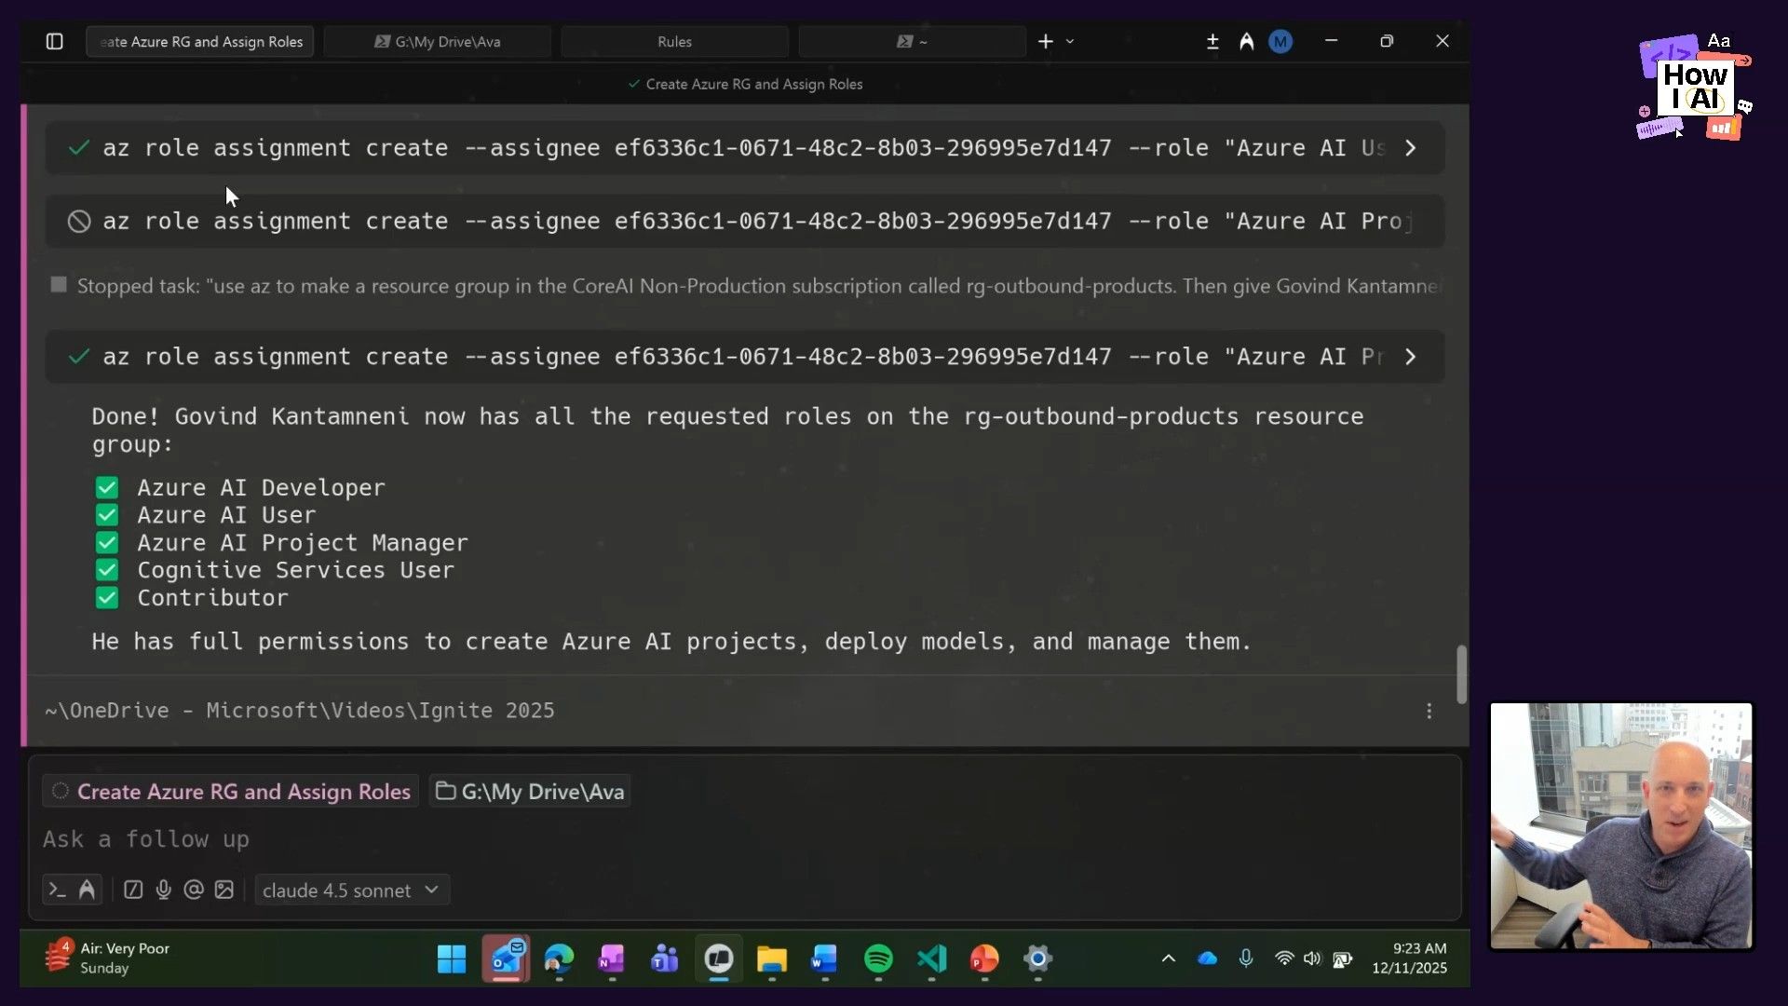The width and height of the screenshot is (1788, 1006).
Task: Click the @ attach context icon
Action: click(x=194, y=890)
